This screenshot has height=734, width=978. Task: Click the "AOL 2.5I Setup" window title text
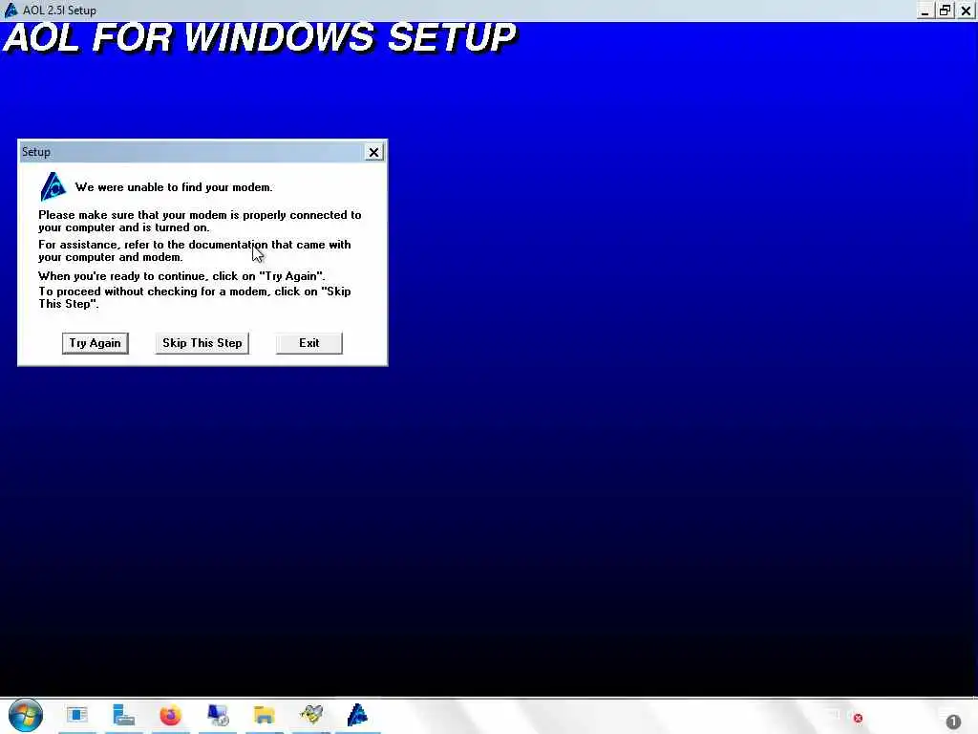60,10
